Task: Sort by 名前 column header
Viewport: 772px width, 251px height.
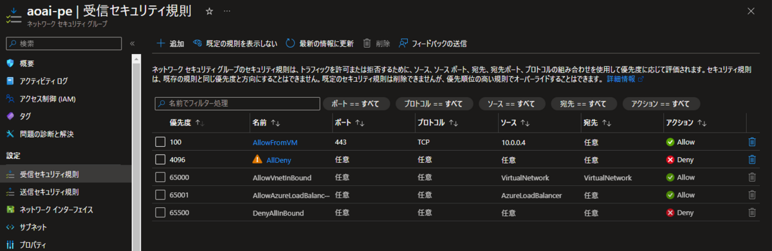Action: point(266,122)
